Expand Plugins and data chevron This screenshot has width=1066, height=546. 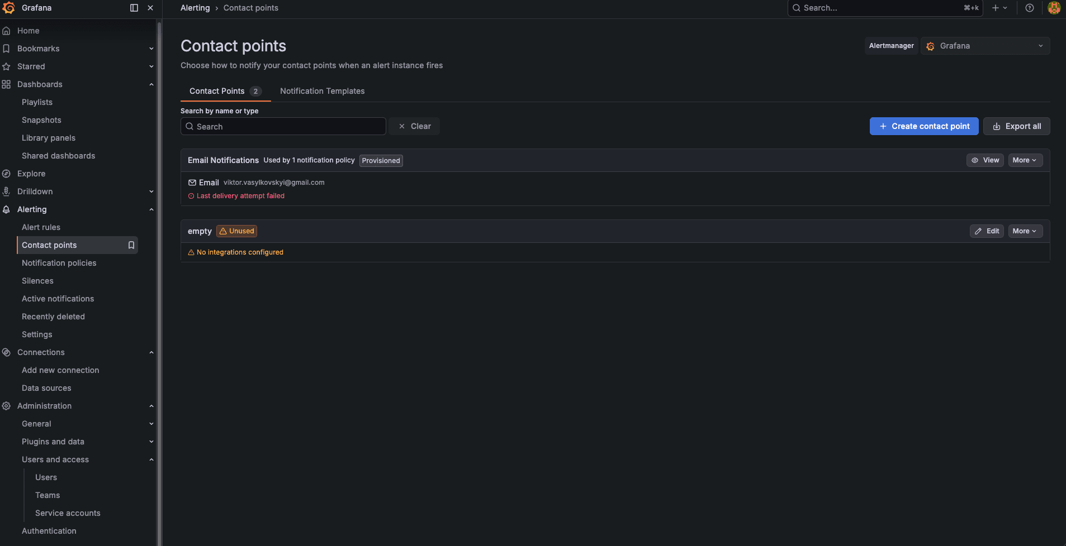click(151, 442)
